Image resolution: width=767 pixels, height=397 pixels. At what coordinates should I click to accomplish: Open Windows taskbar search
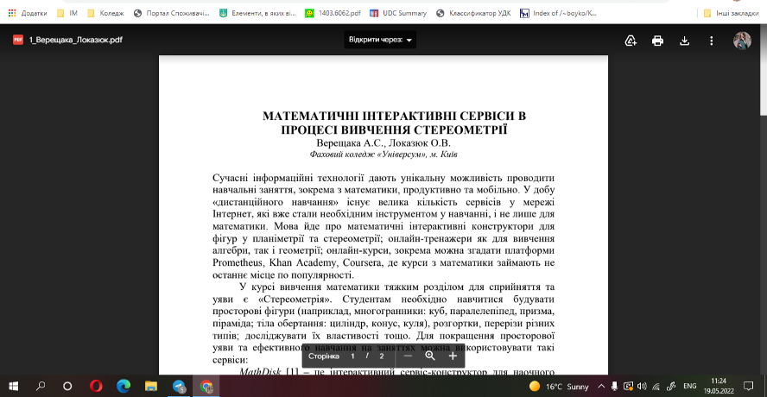tap(41, 387)
